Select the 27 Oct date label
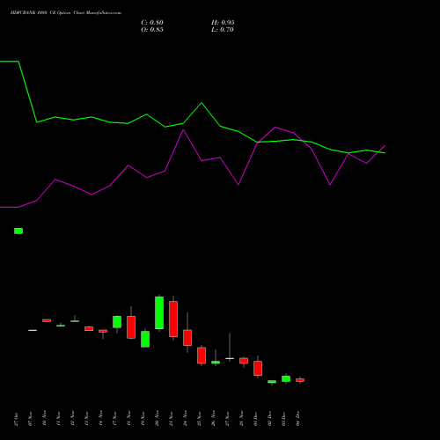 (16, 419)
